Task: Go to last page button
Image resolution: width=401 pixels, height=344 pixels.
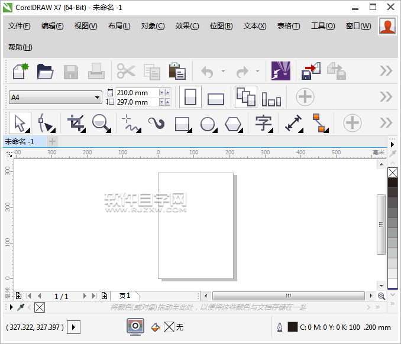Action: tap(95, 296)
